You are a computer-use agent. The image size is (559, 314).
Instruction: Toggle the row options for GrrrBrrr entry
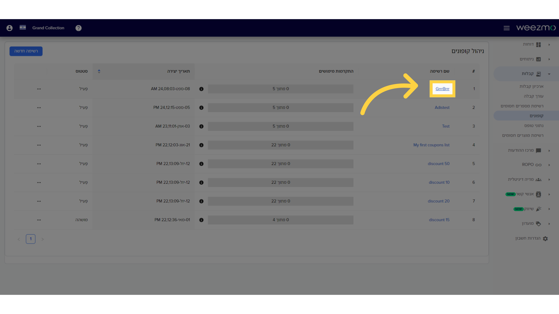click(39, 89)
